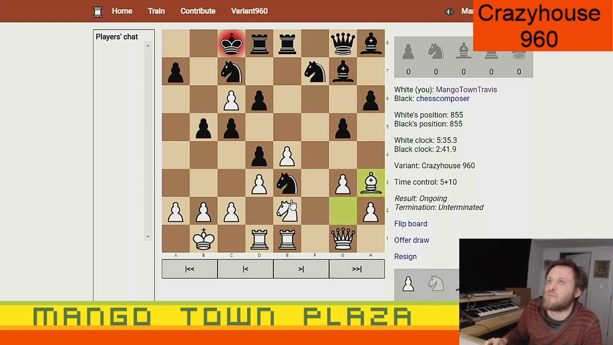Click the 'Result: Ongoing' text
Screen dimensions: 613x345
[420, 198]
